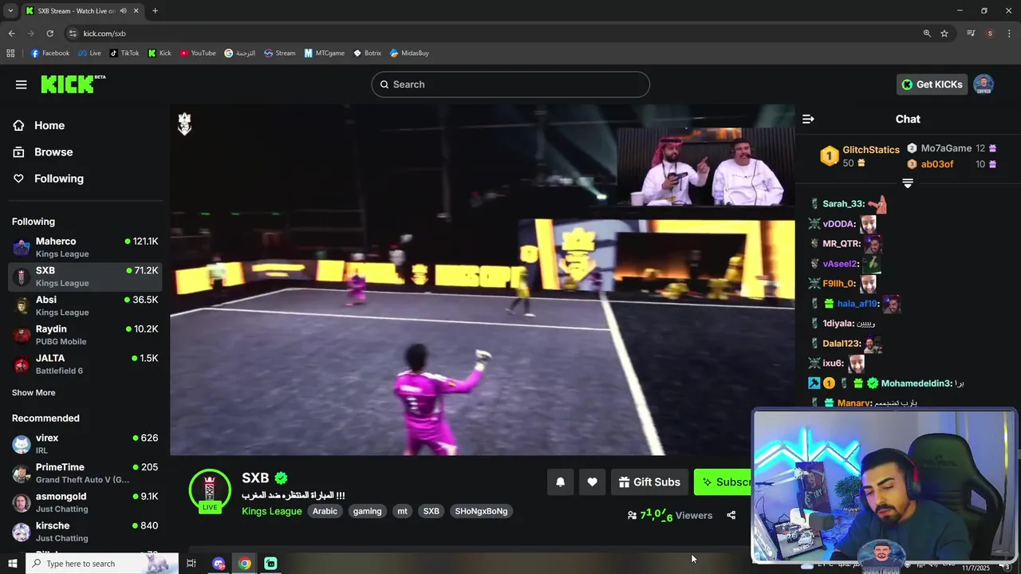Expand the gift leaderboard chevron
Screen dimensions: 1021x574
908,183
